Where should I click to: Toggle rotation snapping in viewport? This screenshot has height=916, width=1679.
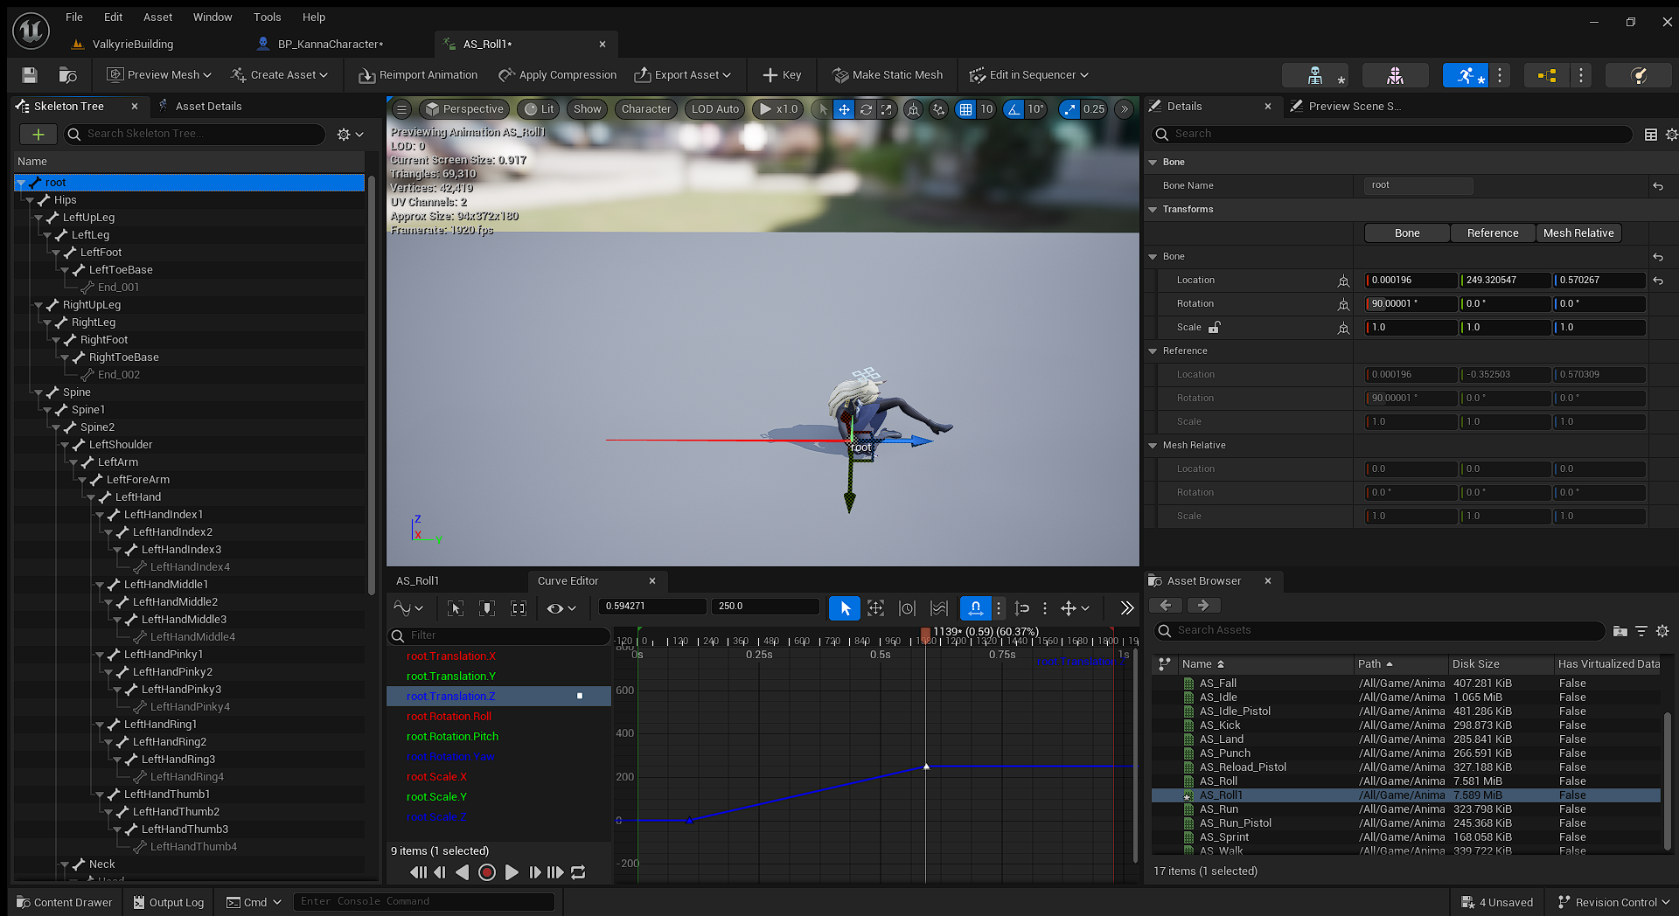coord(1014,109)
